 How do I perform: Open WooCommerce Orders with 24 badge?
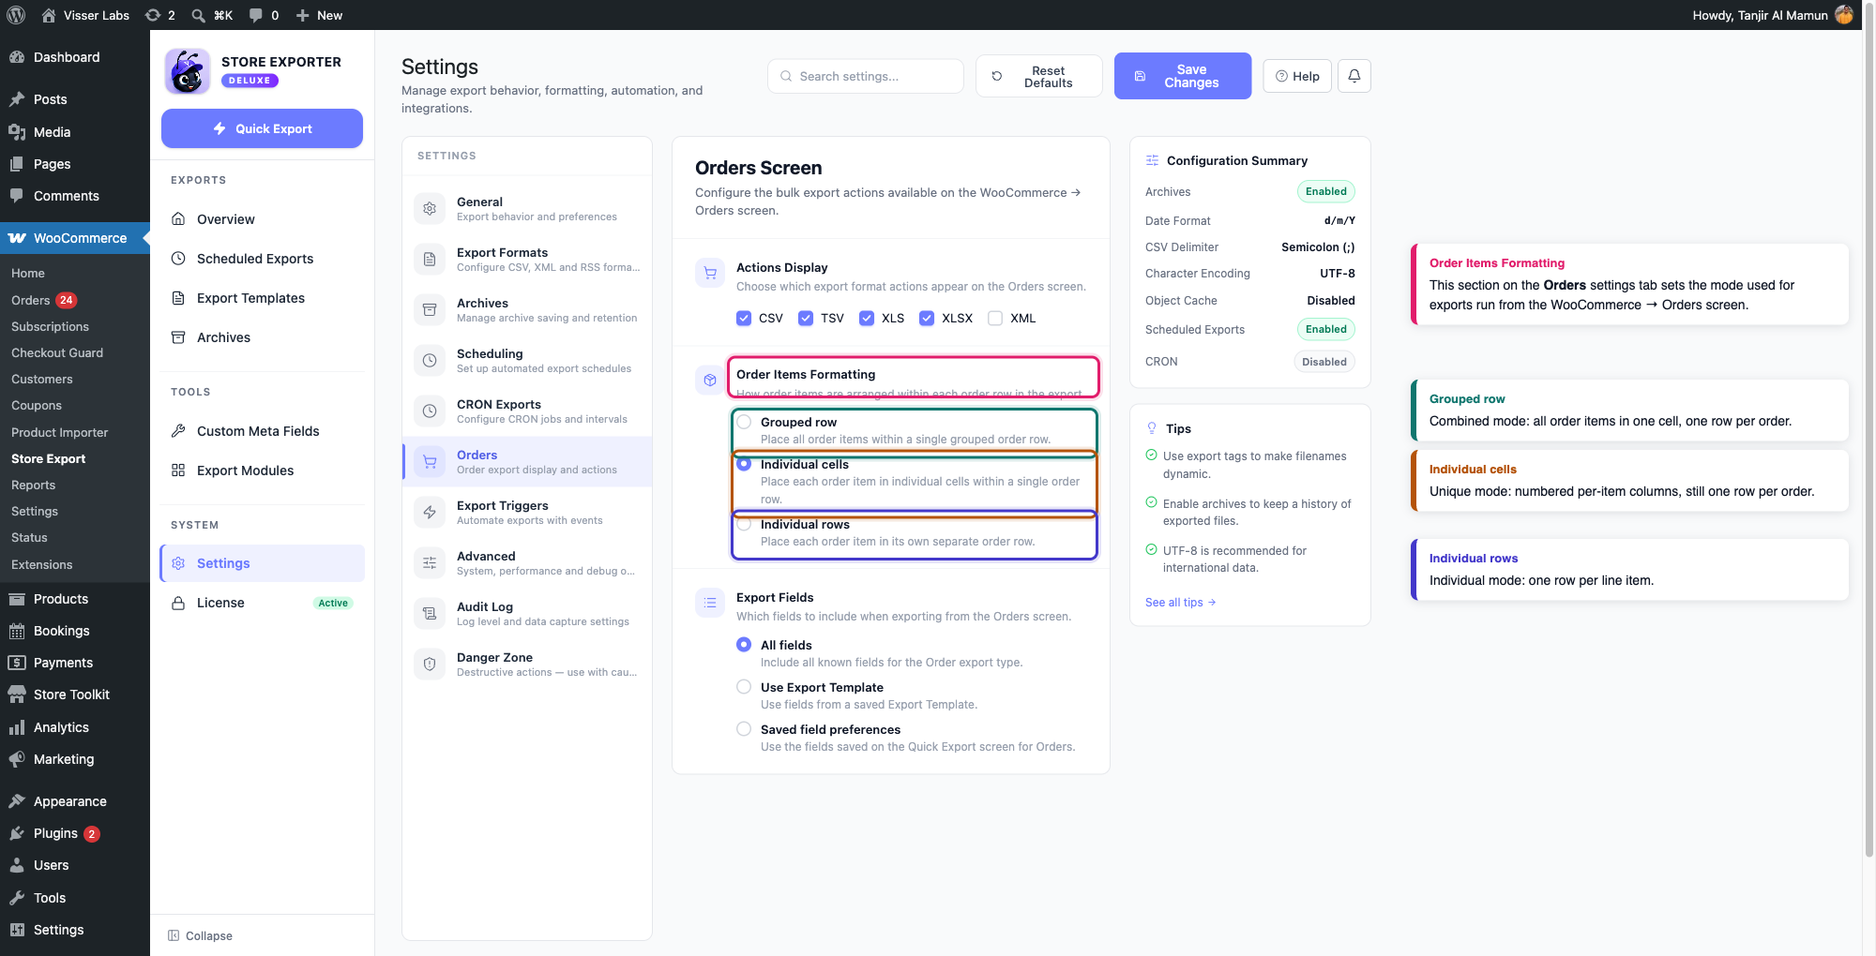pyautogui.click(x=44, y=300)
